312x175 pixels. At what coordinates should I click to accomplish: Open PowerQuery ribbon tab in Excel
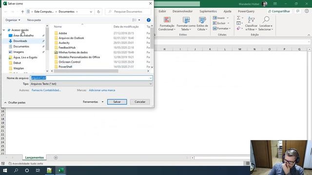246,11
